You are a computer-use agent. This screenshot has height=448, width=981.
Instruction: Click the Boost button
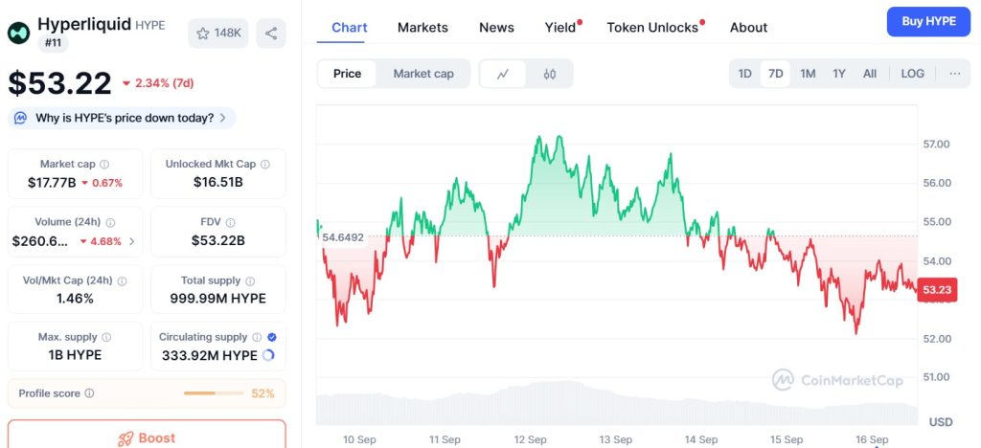[x=147, y=437]
